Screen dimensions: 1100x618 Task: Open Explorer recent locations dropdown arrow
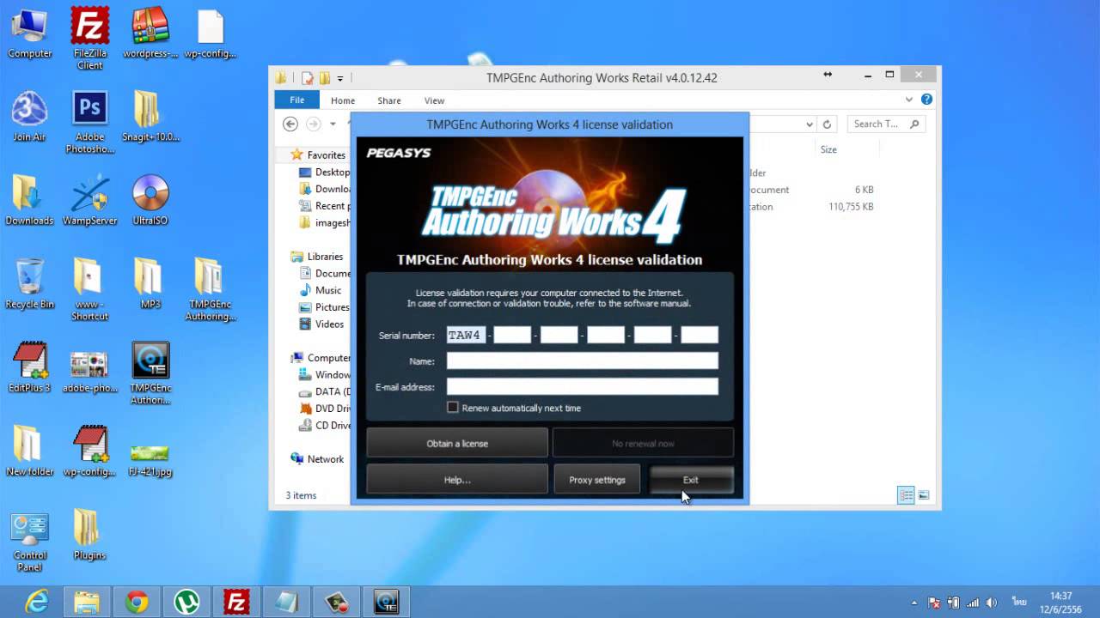333,124
